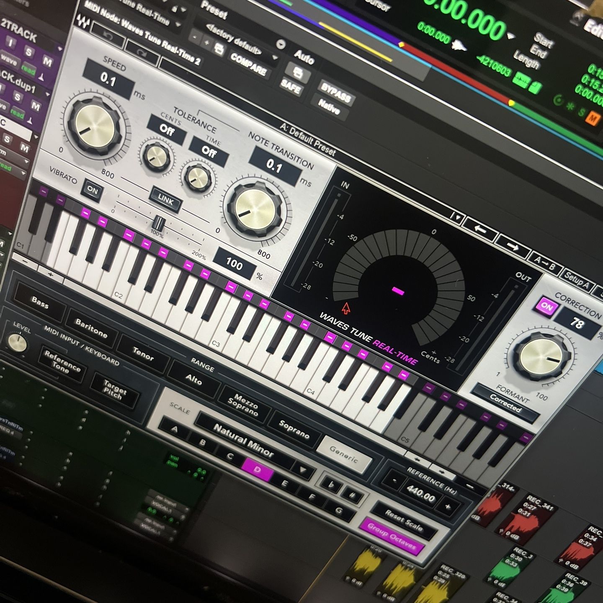603x603 pixels.
Task: Toggle automation SAFE button
Action: pyautogui.click(x=291, y=88)
